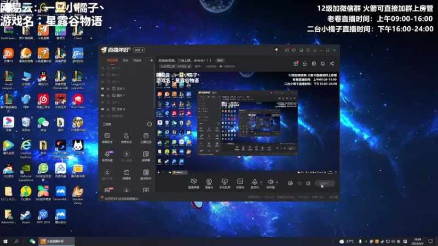Open the notification bell in 直播伴侣
The image size is (438, 246).
(322, 63)
